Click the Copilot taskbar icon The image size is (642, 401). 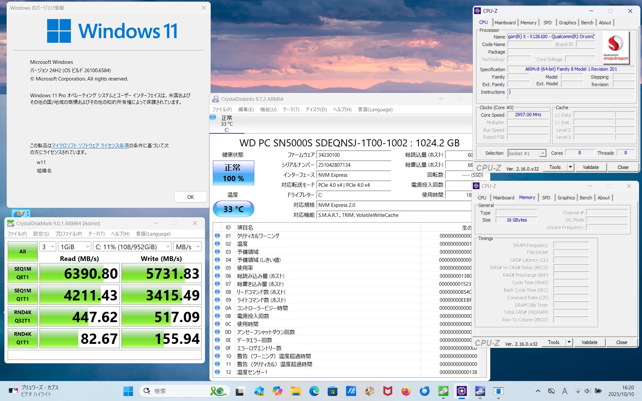pyautogui.click(x=277, y=391)
